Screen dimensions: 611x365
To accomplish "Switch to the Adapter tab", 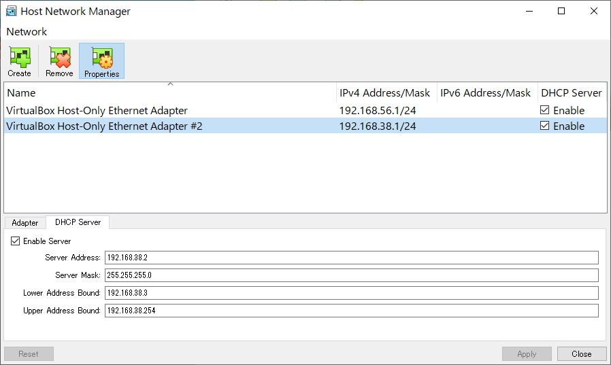I will tap(25, 222).
